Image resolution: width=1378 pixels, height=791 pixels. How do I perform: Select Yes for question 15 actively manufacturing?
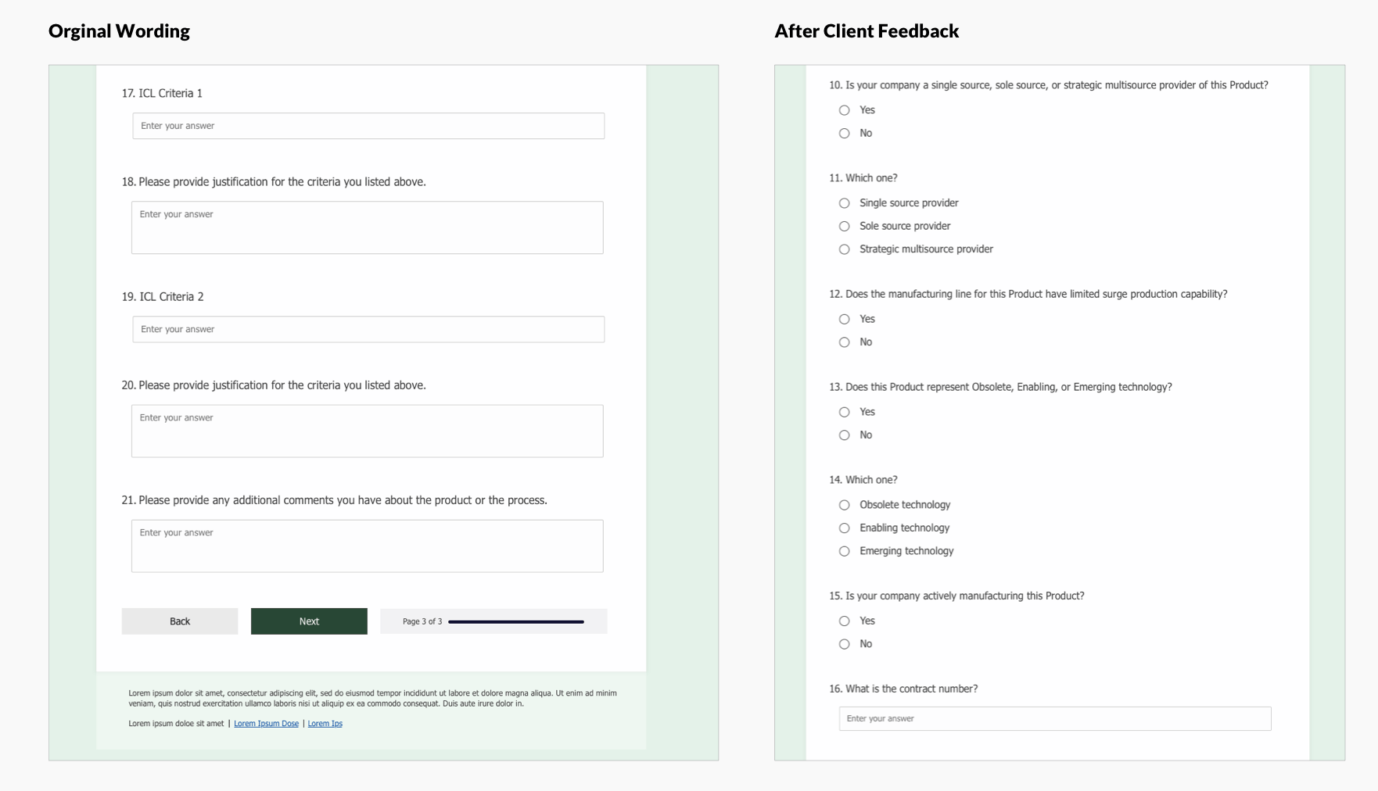coord(845,621)
